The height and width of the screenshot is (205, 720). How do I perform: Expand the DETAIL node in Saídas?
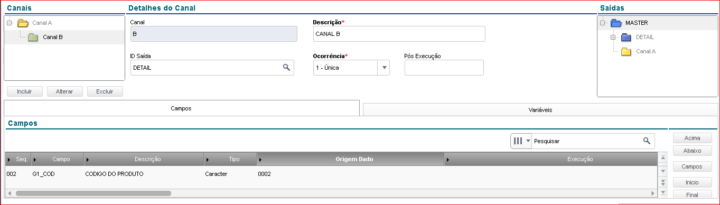click(613, 38)
